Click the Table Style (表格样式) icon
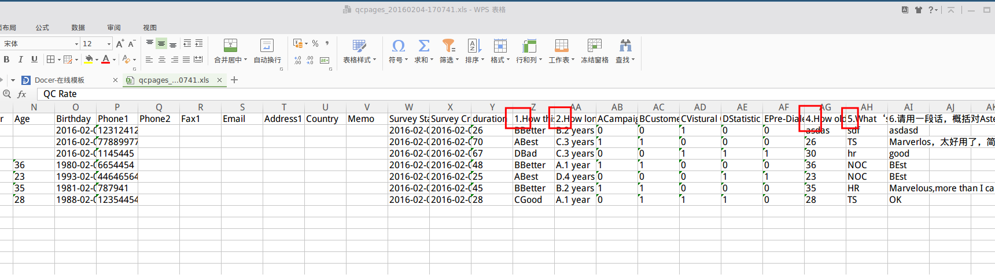 tap(359, 46)
